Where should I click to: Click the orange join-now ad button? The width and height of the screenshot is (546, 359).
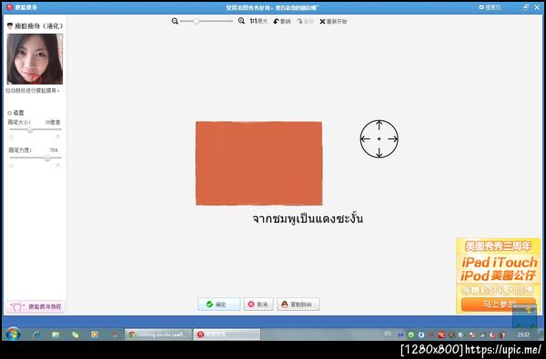[x=499, y=304]
